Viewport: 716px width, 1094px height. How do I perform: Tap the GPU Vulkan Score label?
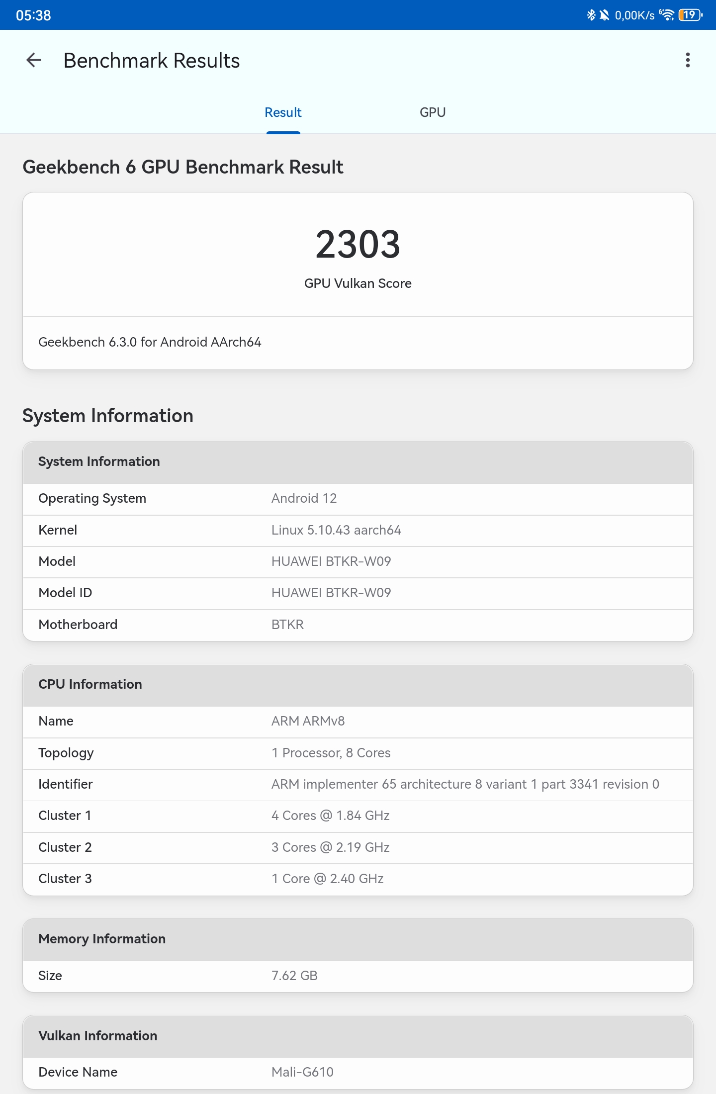[x=358, y=283]
